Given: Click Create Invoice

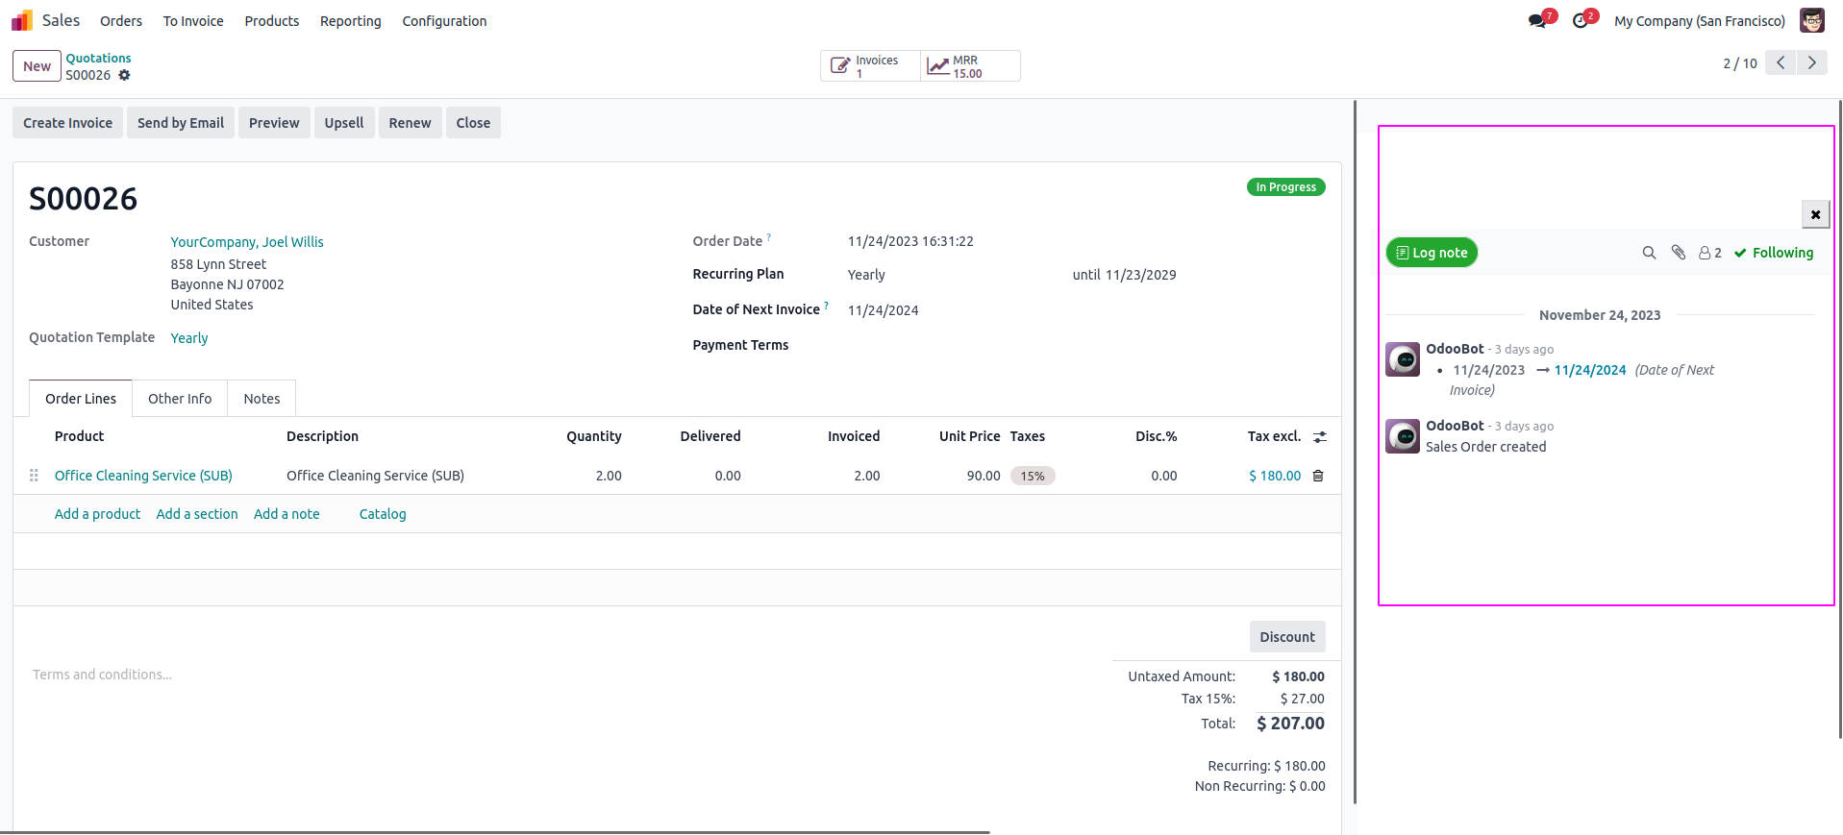Looking at the screenshot, I should pos(68,123).
